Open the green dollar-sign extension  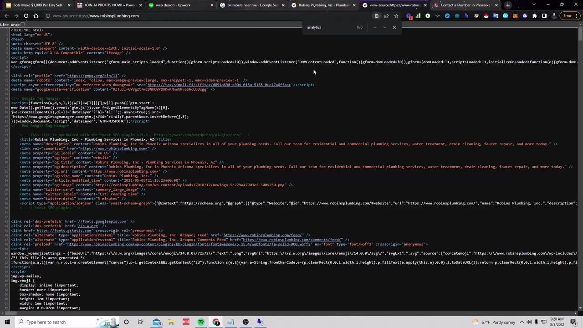428,16
